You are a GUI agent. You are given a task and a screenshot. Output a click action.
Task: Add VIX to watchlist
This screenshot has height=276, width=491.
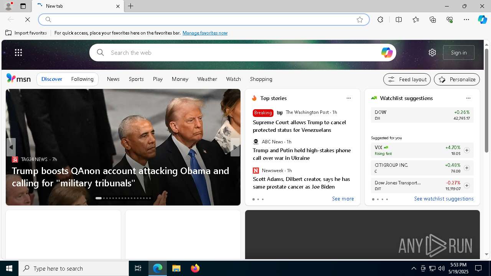pos(467,150)
